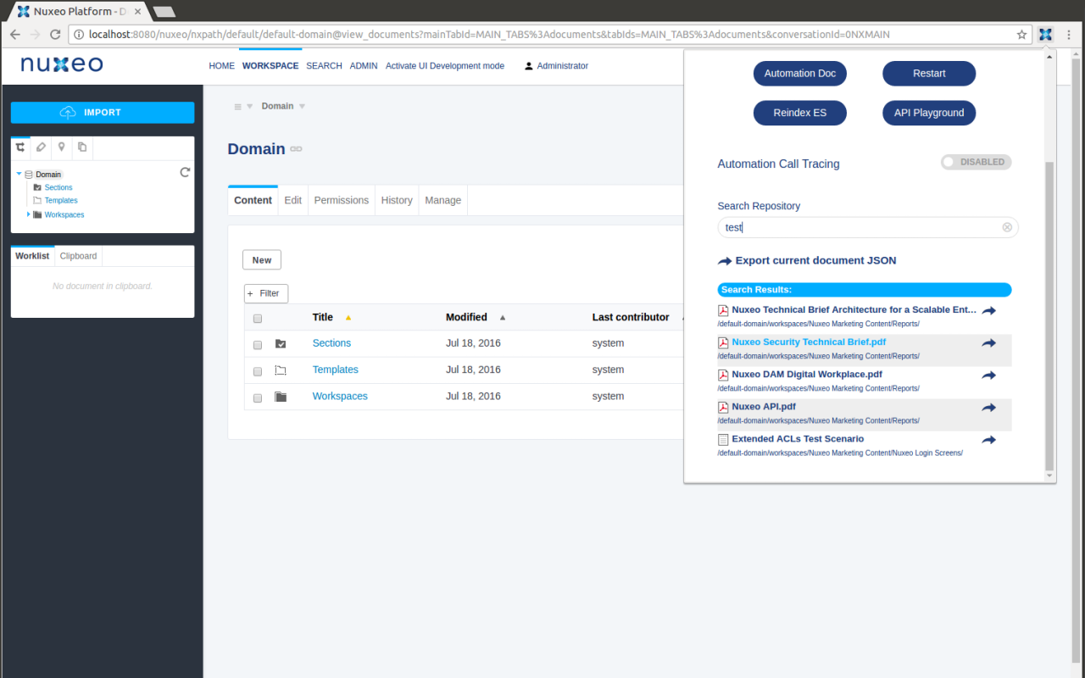Click document icon of Extended ACLs Test Scenario

pyautogui.click(x=723, y=440)
